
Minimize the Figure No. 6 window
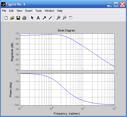point(109,4)
